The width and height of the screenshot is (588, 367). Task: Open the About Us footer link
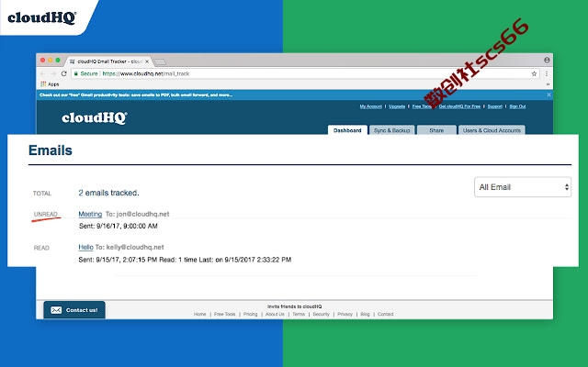(275, 314)
